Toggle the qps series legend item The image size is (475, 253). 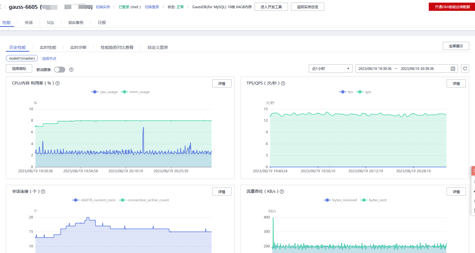pos(364,92)
